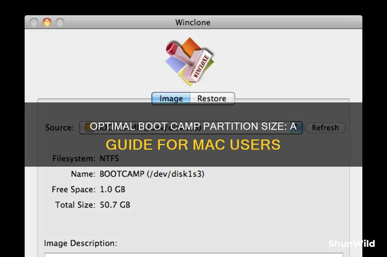Click the Refresh button
The image size is (387, 257).
point(325,128)
